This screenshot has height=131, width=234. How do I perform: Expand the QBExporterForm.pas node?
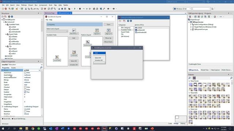191,29
